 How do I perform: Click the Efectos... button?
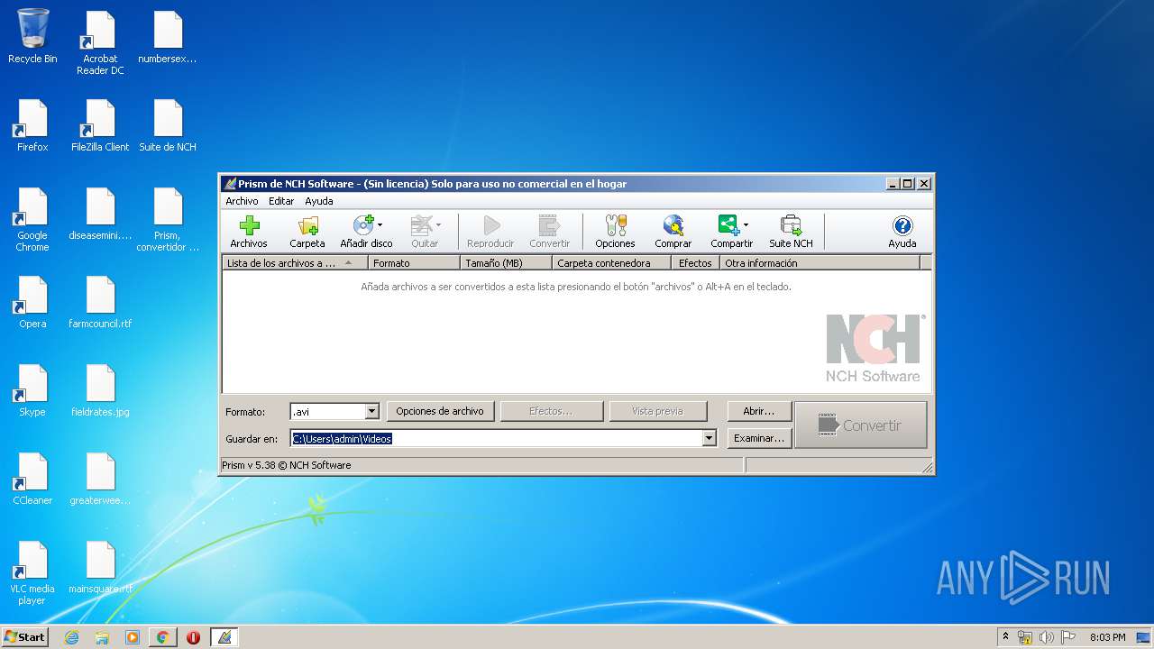click(x=551, y=411)
